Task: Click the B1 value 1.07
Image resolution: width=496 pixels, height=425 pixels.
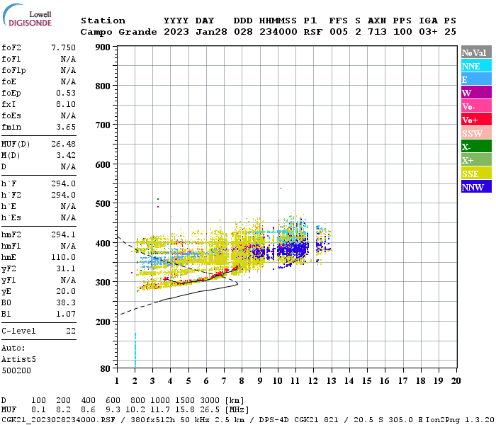Action: (66, 314)
